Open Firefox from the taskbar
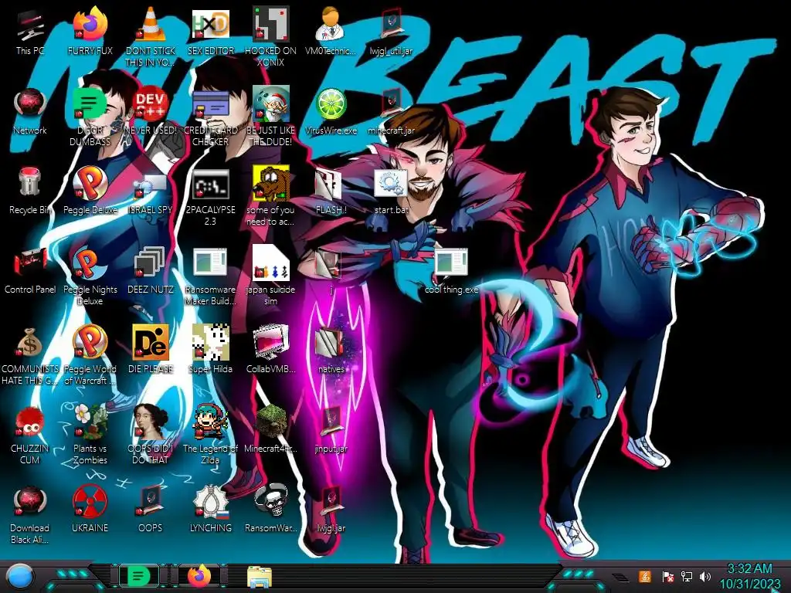791x593 pixels. [199, 576]
